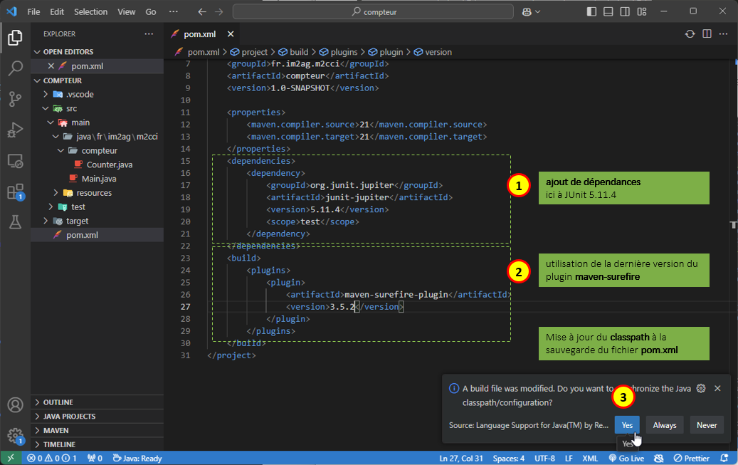Image resolution: width=738 pixels, height=465 pixels.
Task: Click the split editor right icon
Action: pos(707,33)
